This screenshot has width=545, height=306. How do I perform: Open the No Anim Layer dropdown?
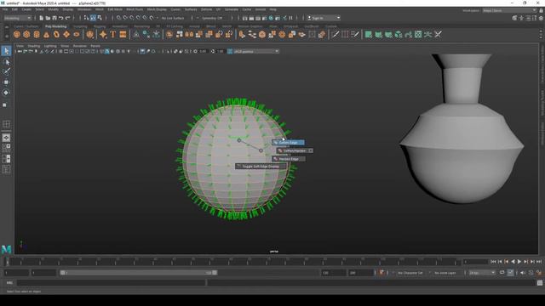(445, 273)
